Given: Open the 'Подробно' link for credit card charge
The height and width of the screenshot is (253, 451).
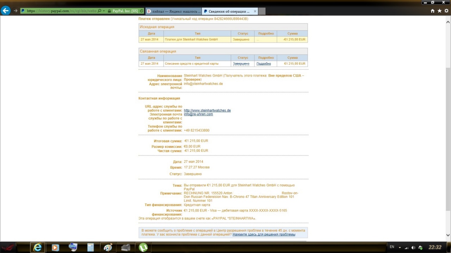Looking at the screenshot, I should (264, 64).
